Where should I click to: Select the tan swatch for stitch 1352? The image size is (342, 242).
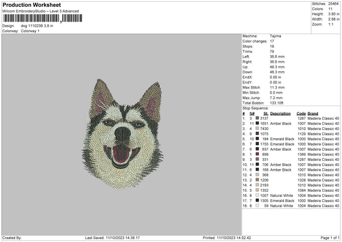click(258, 190)
